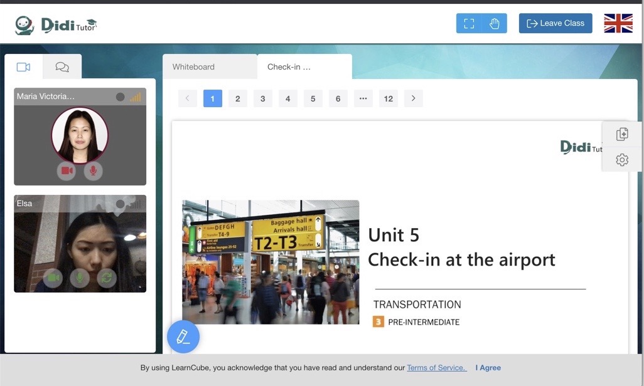The width and height of the screenshot is (644, 386).
Task: Open the drawing pencil tool
Action: click(x=183, y=336)
